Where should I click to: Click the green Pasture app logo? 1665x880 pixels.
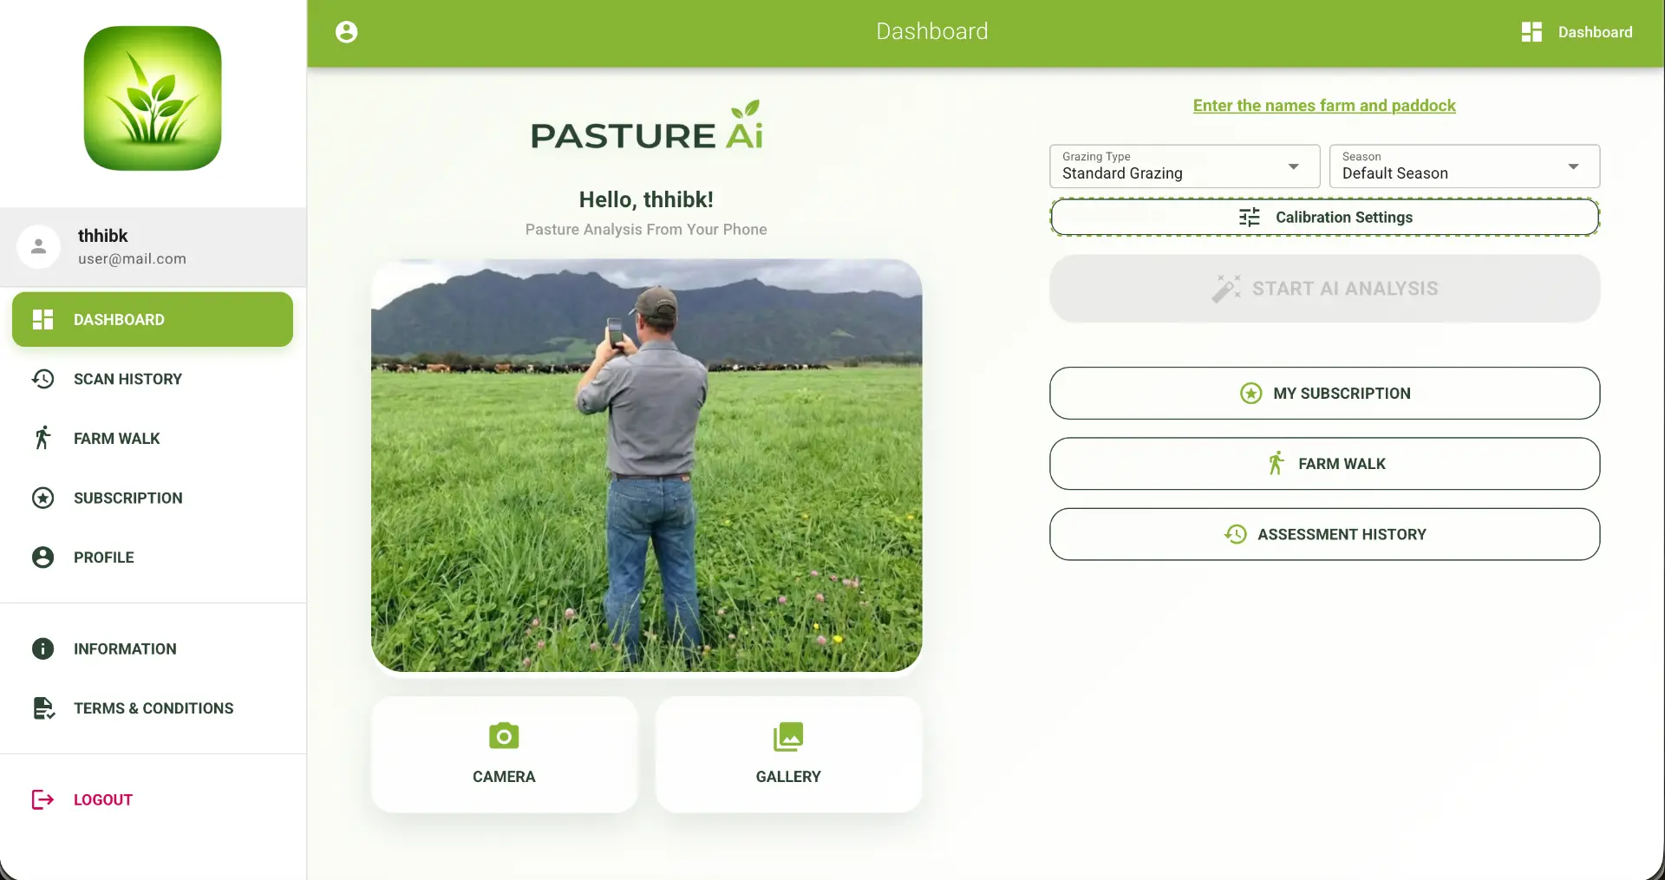click(153, 98)
